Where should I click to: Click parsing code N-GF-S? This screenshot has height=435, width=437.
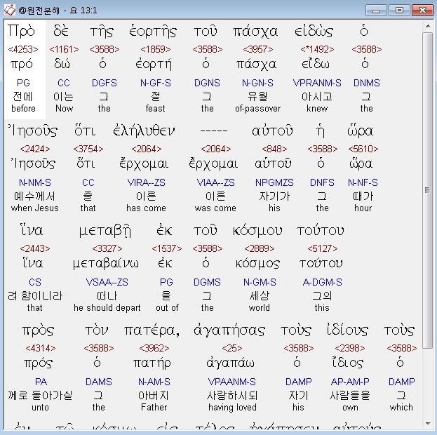coord(156,83)
